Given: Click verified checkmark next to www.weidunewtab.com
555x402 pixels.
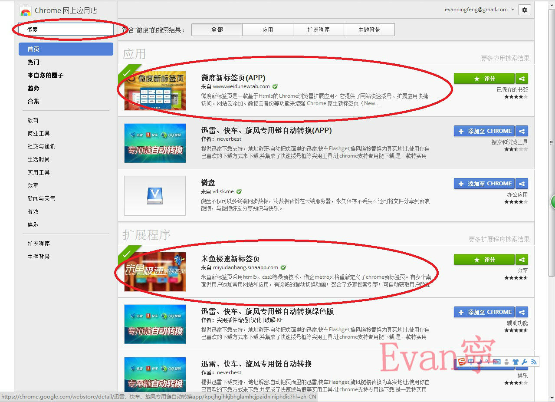Looking at the screenshot, I should pyautogui.click(x=275, y=86).
